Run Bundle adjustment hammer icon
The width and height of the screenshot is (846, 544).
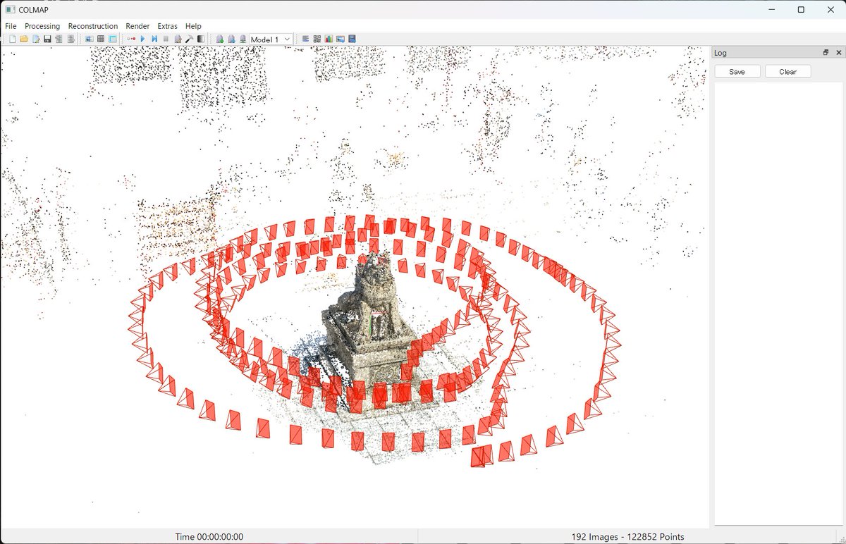pyautogui.click(x=190, y=39)
